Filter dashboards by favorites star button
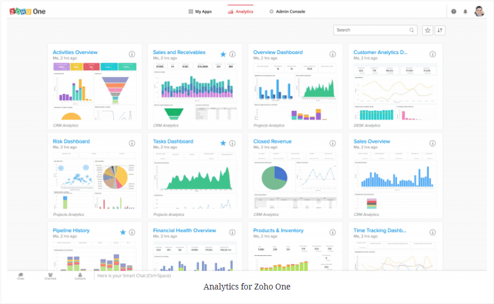The width and height of the screenshot is (494, 304). (427, 30)
